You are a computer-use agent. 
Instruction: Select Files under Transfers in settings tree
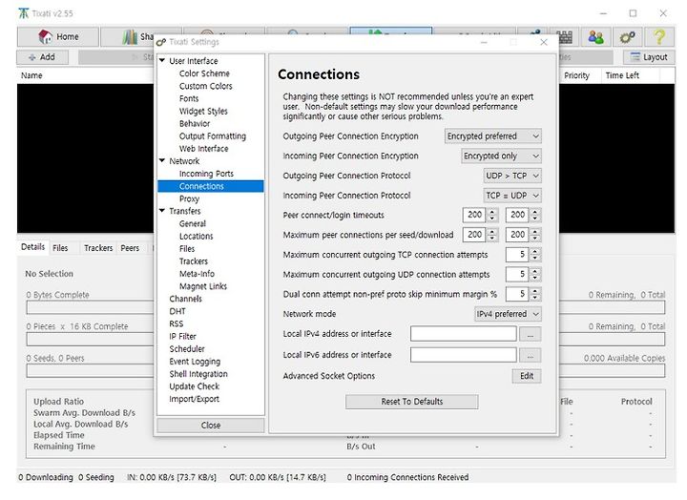point(187,248)
